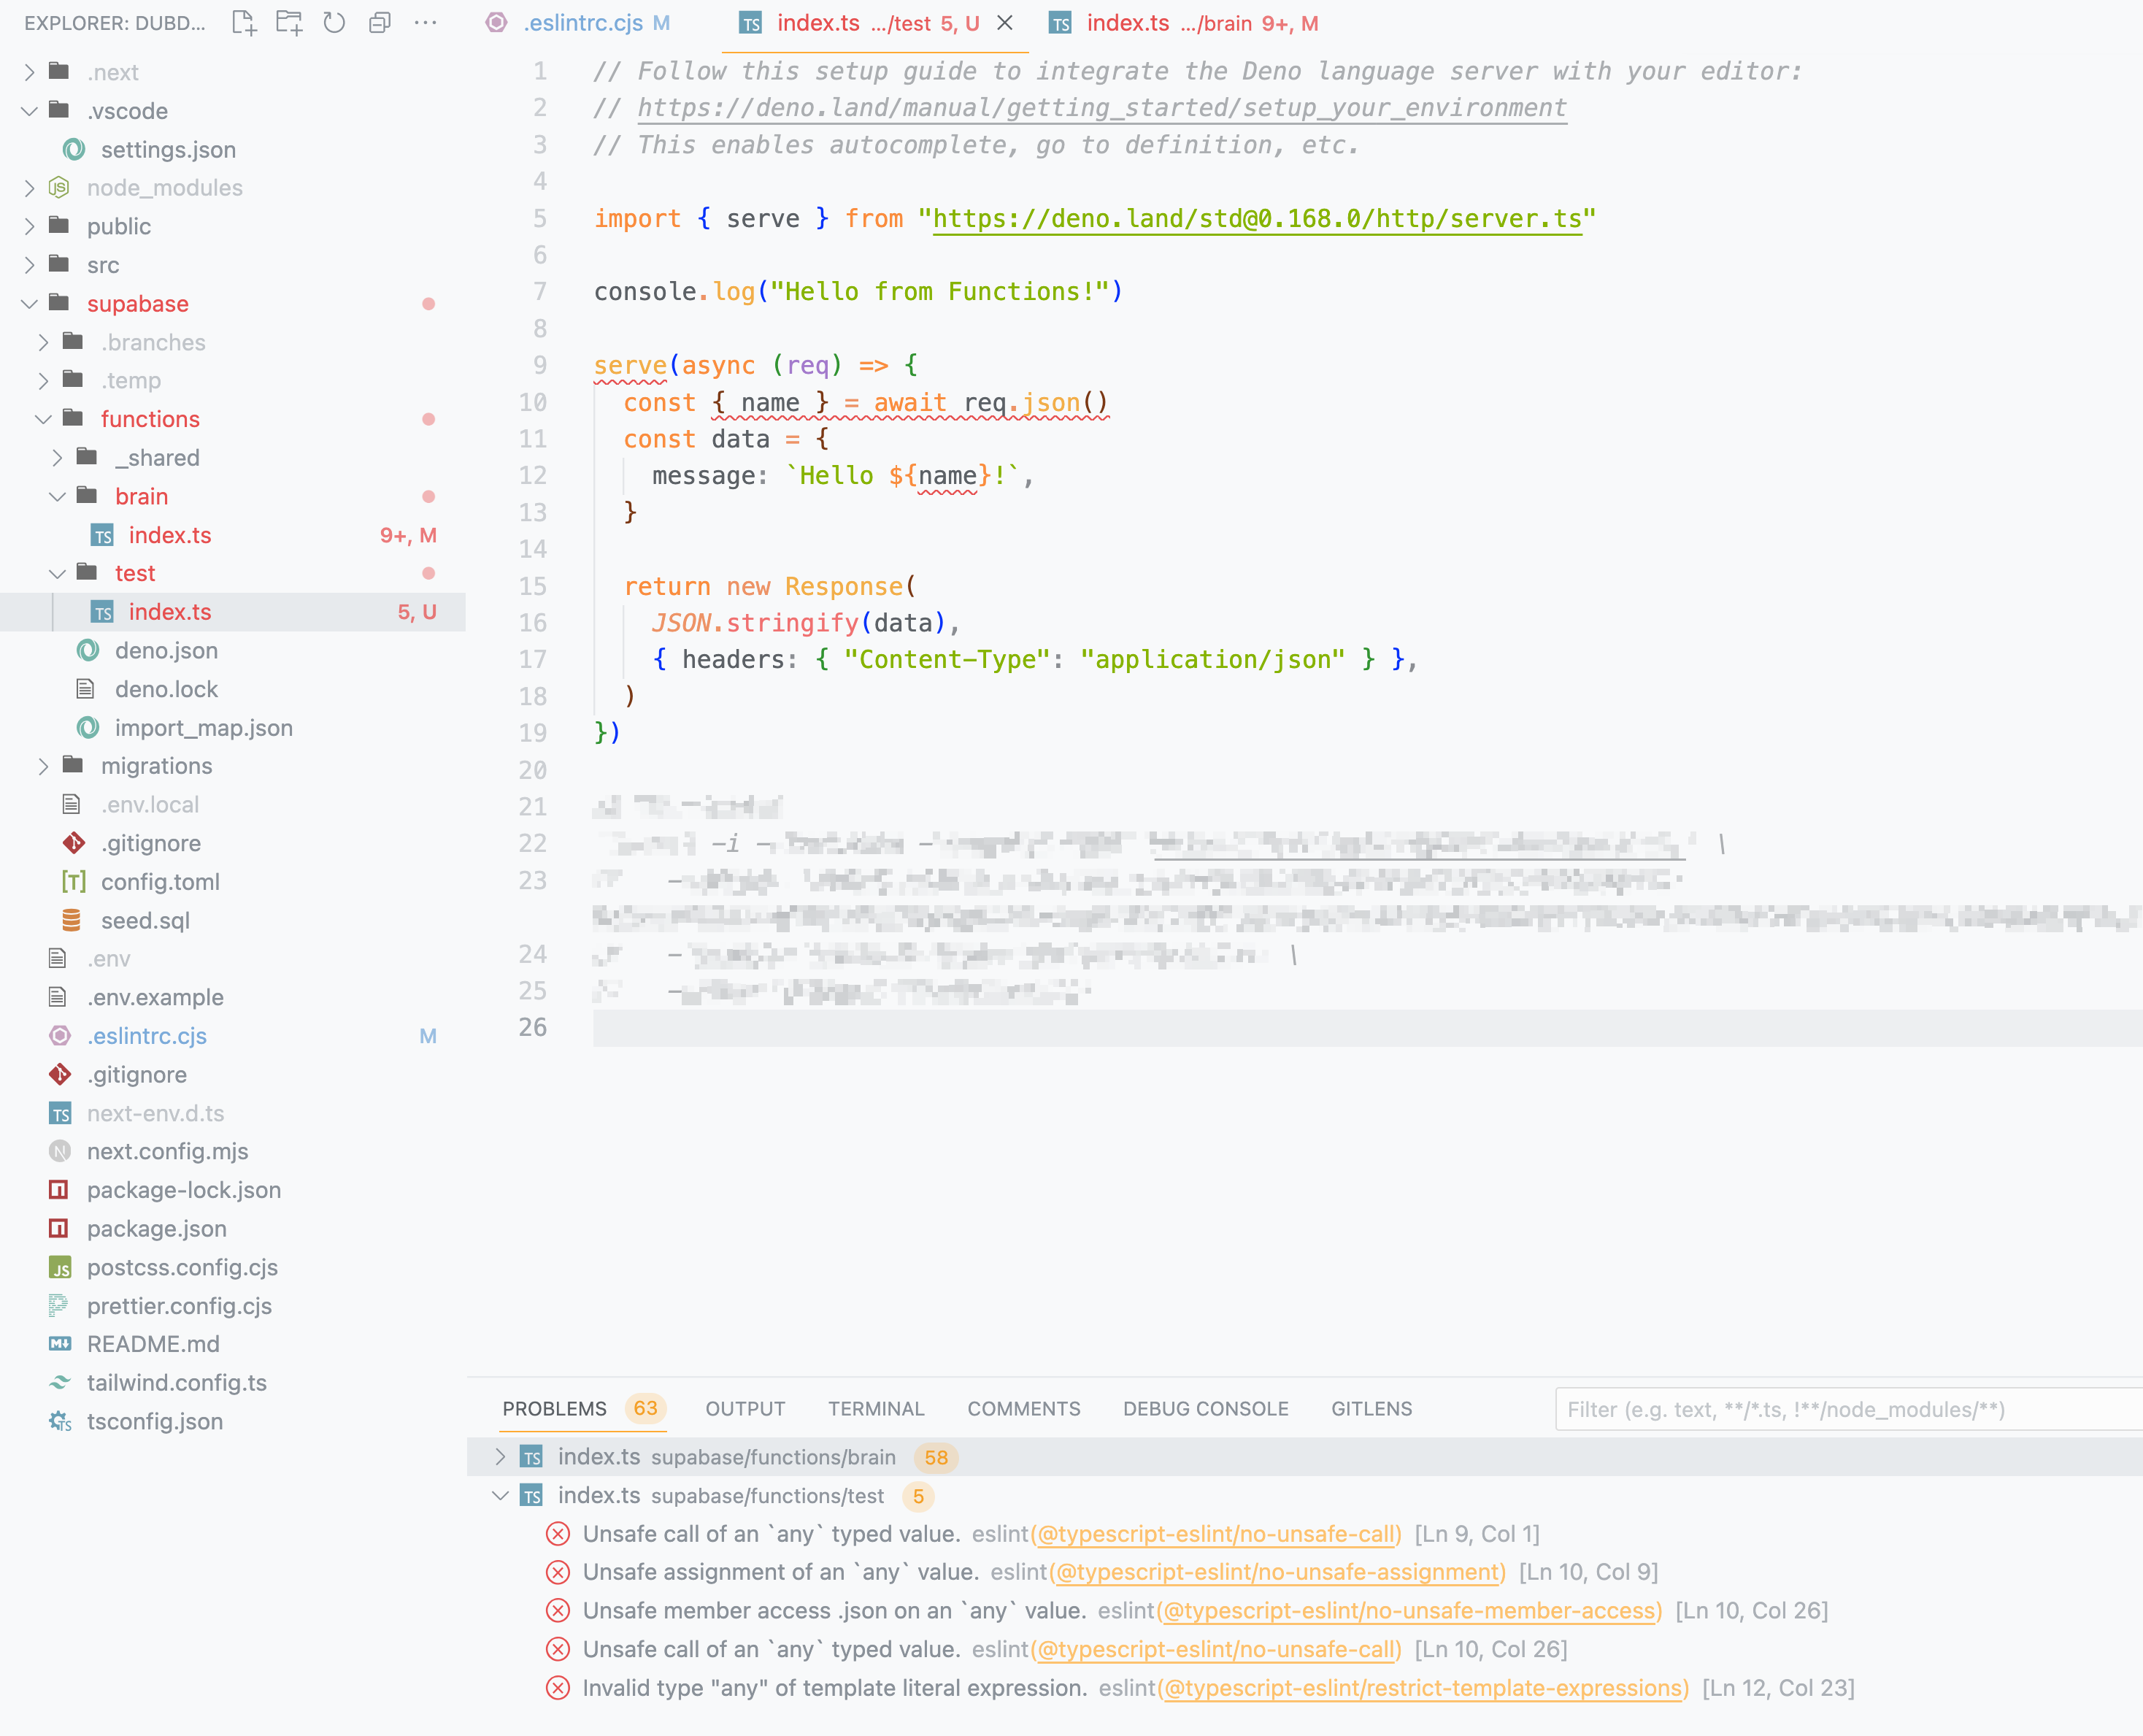Click the deno.land std server.ts import URL
The image size is (2143, 1736).
[1256, 219]
